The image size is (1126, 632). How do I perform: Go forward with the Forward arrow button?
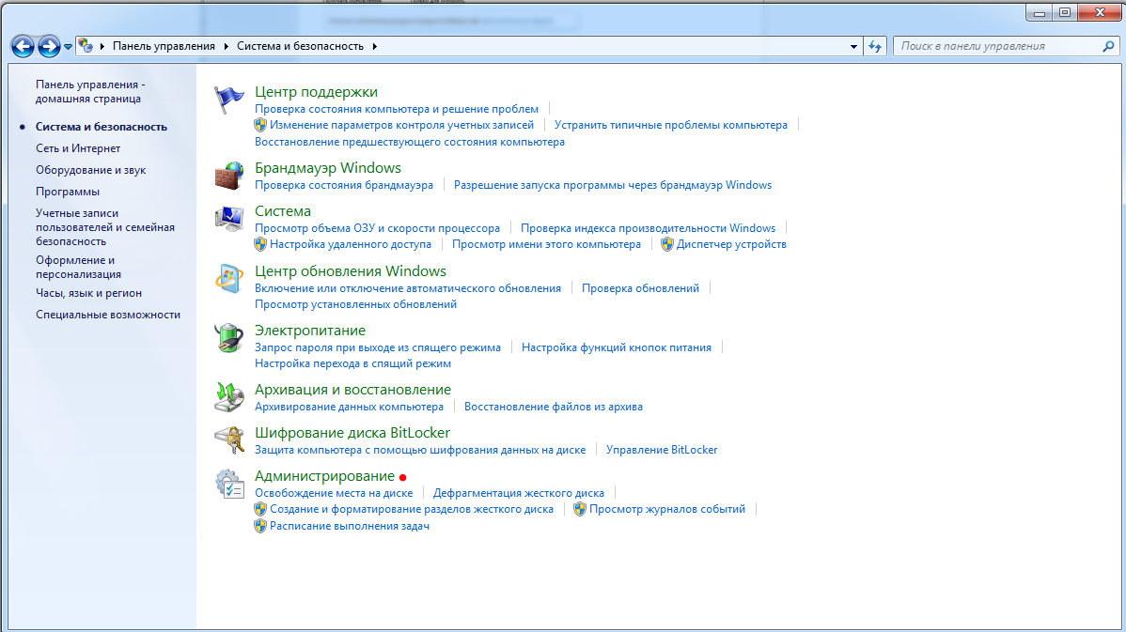click(x=49, y=47)
